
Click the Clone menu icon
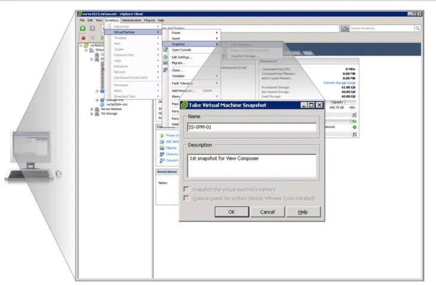click(x=165, y=70)
